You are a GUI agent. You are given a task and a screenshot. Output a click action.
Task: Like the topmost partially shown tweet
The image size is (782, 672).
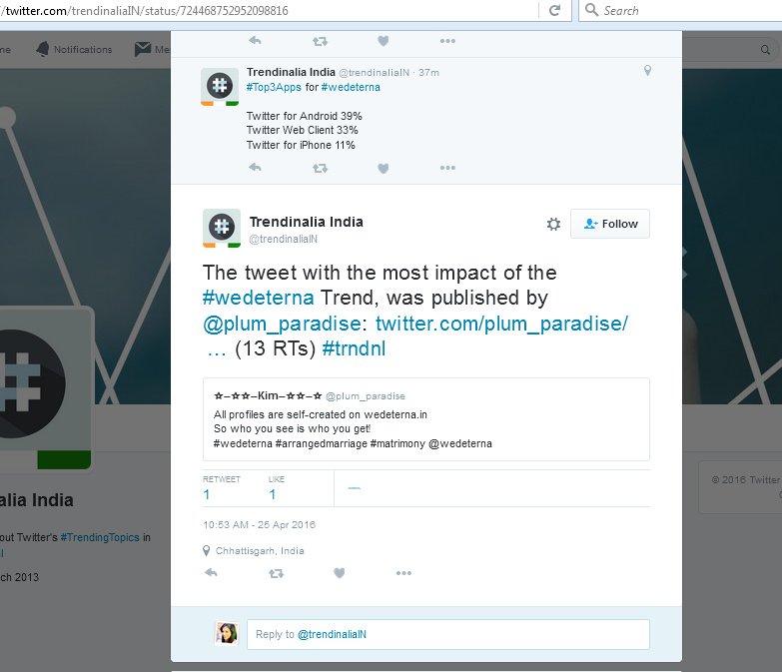pos(384,41)
